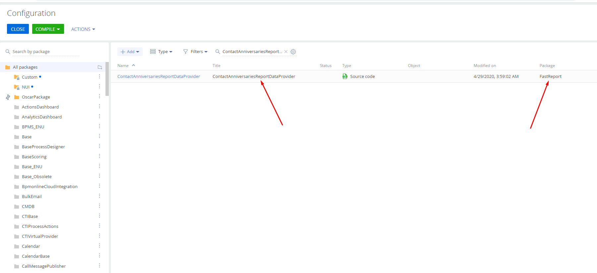Click the magnifier icon in package search
The image size is (597, 273).
click(x=8, y=52)
